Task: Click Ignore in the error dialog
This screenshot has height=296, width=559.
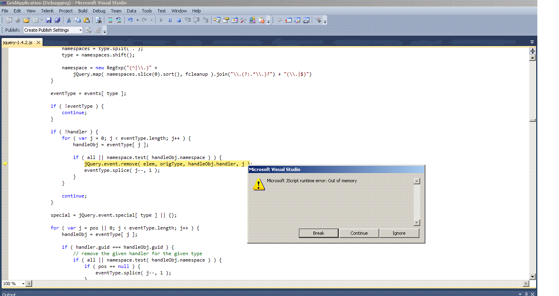Action: coord(399,233)
